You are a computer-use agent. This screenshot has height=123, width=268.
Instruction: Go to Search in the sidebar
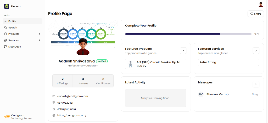[13, 27]
